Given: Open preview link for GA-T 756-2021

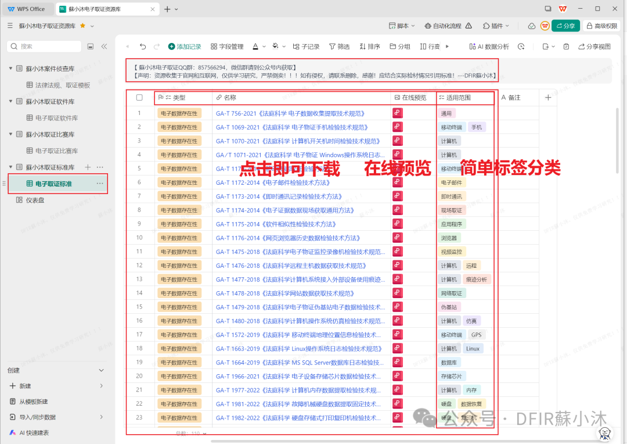Looking at the screenshot, I should click(x=397, y=112).
